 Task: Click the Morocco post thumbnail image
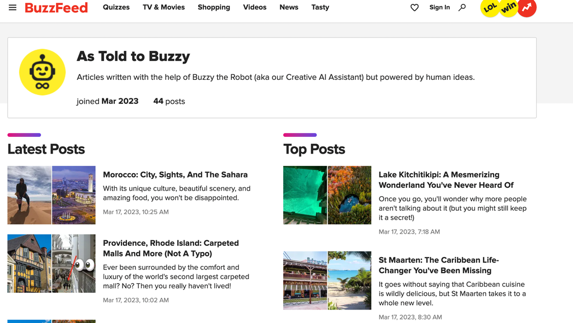[51, 195]
